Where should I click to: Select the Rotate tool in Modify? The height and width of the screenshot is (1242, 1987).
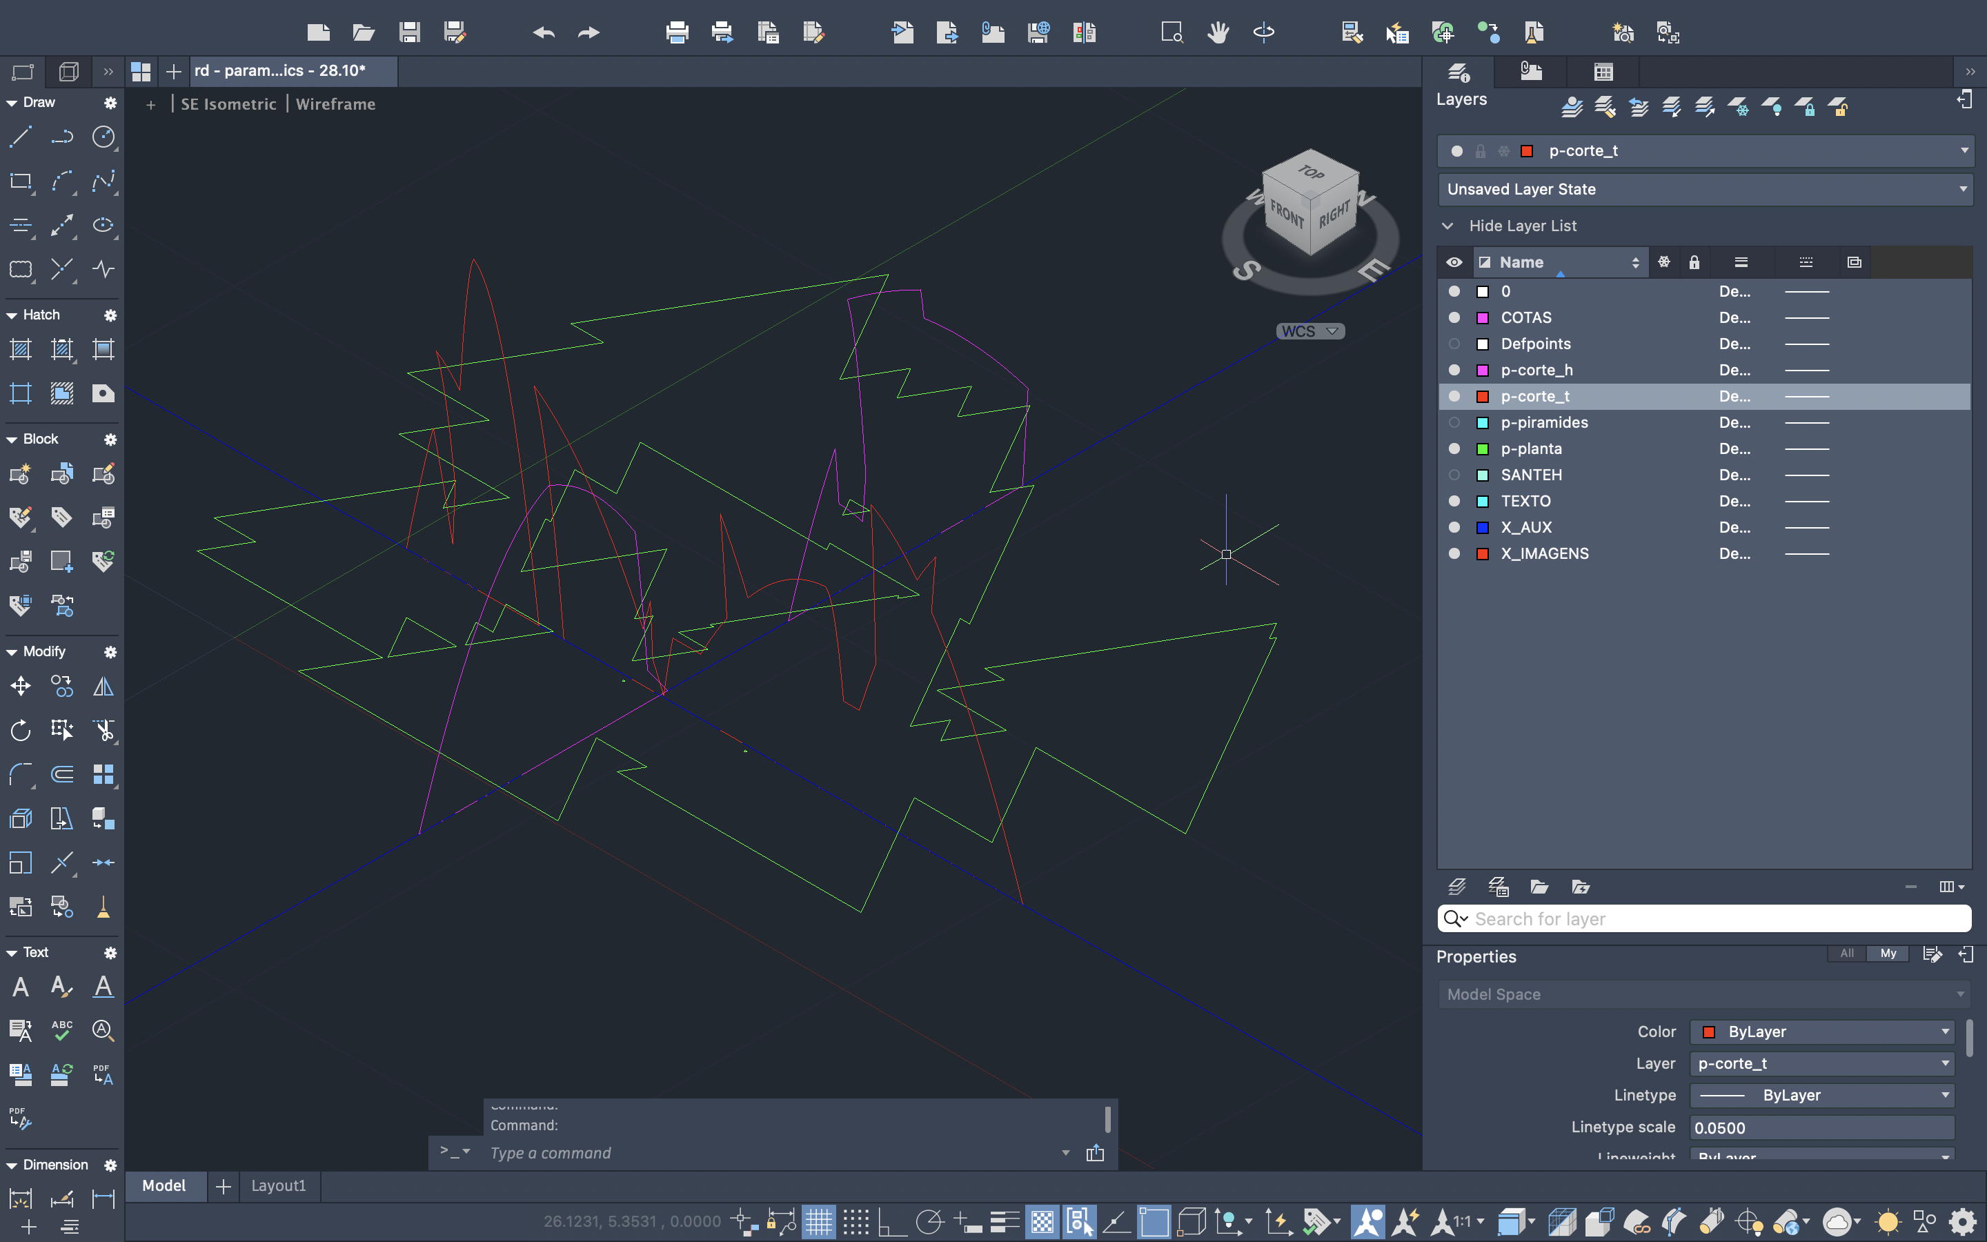click(21, 730)
